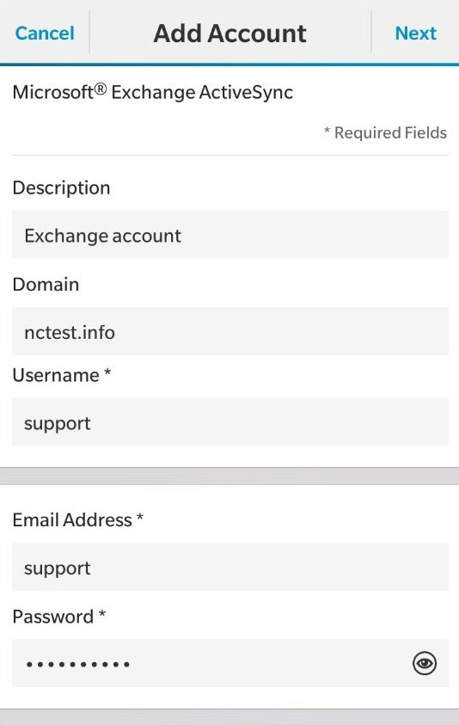Tap Next to continue setup
The height and width of the screenshot is (725, 459).
point(415,34)
